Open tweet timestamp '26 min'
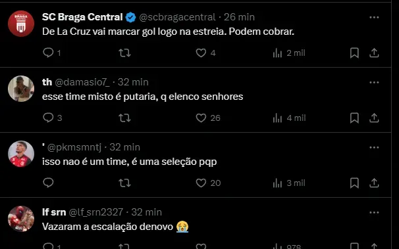Screen dimensions: 399x249 pos(239,17)
